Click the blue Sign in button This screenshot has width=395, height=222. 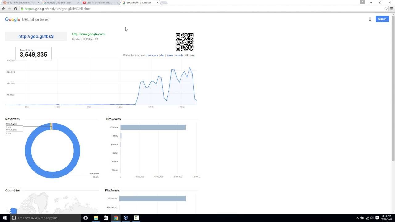point(382,19)
